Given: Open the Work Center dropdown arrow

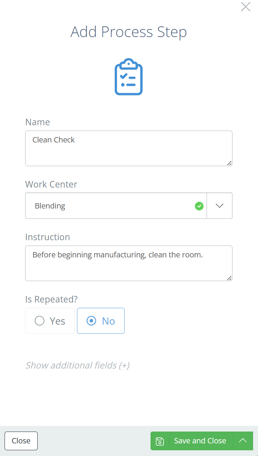Looking at the screenshot, I should point(220,205).
